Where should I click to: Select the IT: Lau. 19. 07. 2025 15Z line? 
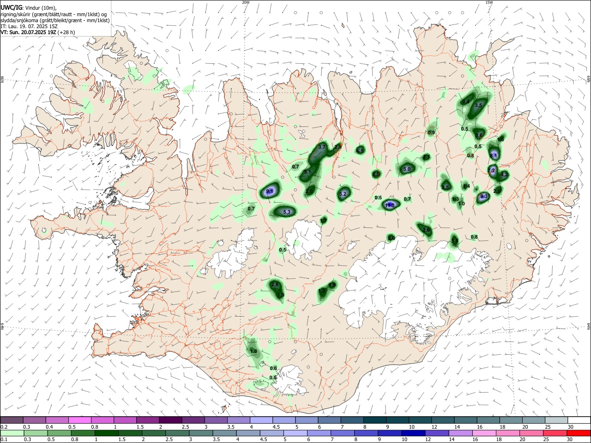point(29,26)
